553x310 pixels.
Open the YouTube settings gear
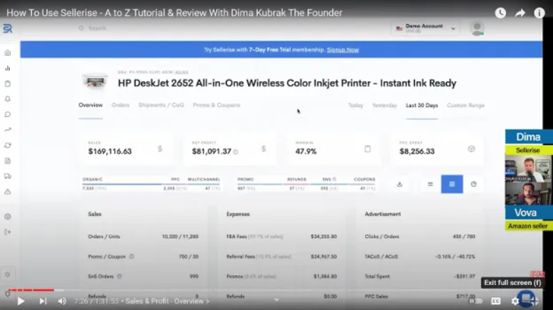click(x=515, y=301)
